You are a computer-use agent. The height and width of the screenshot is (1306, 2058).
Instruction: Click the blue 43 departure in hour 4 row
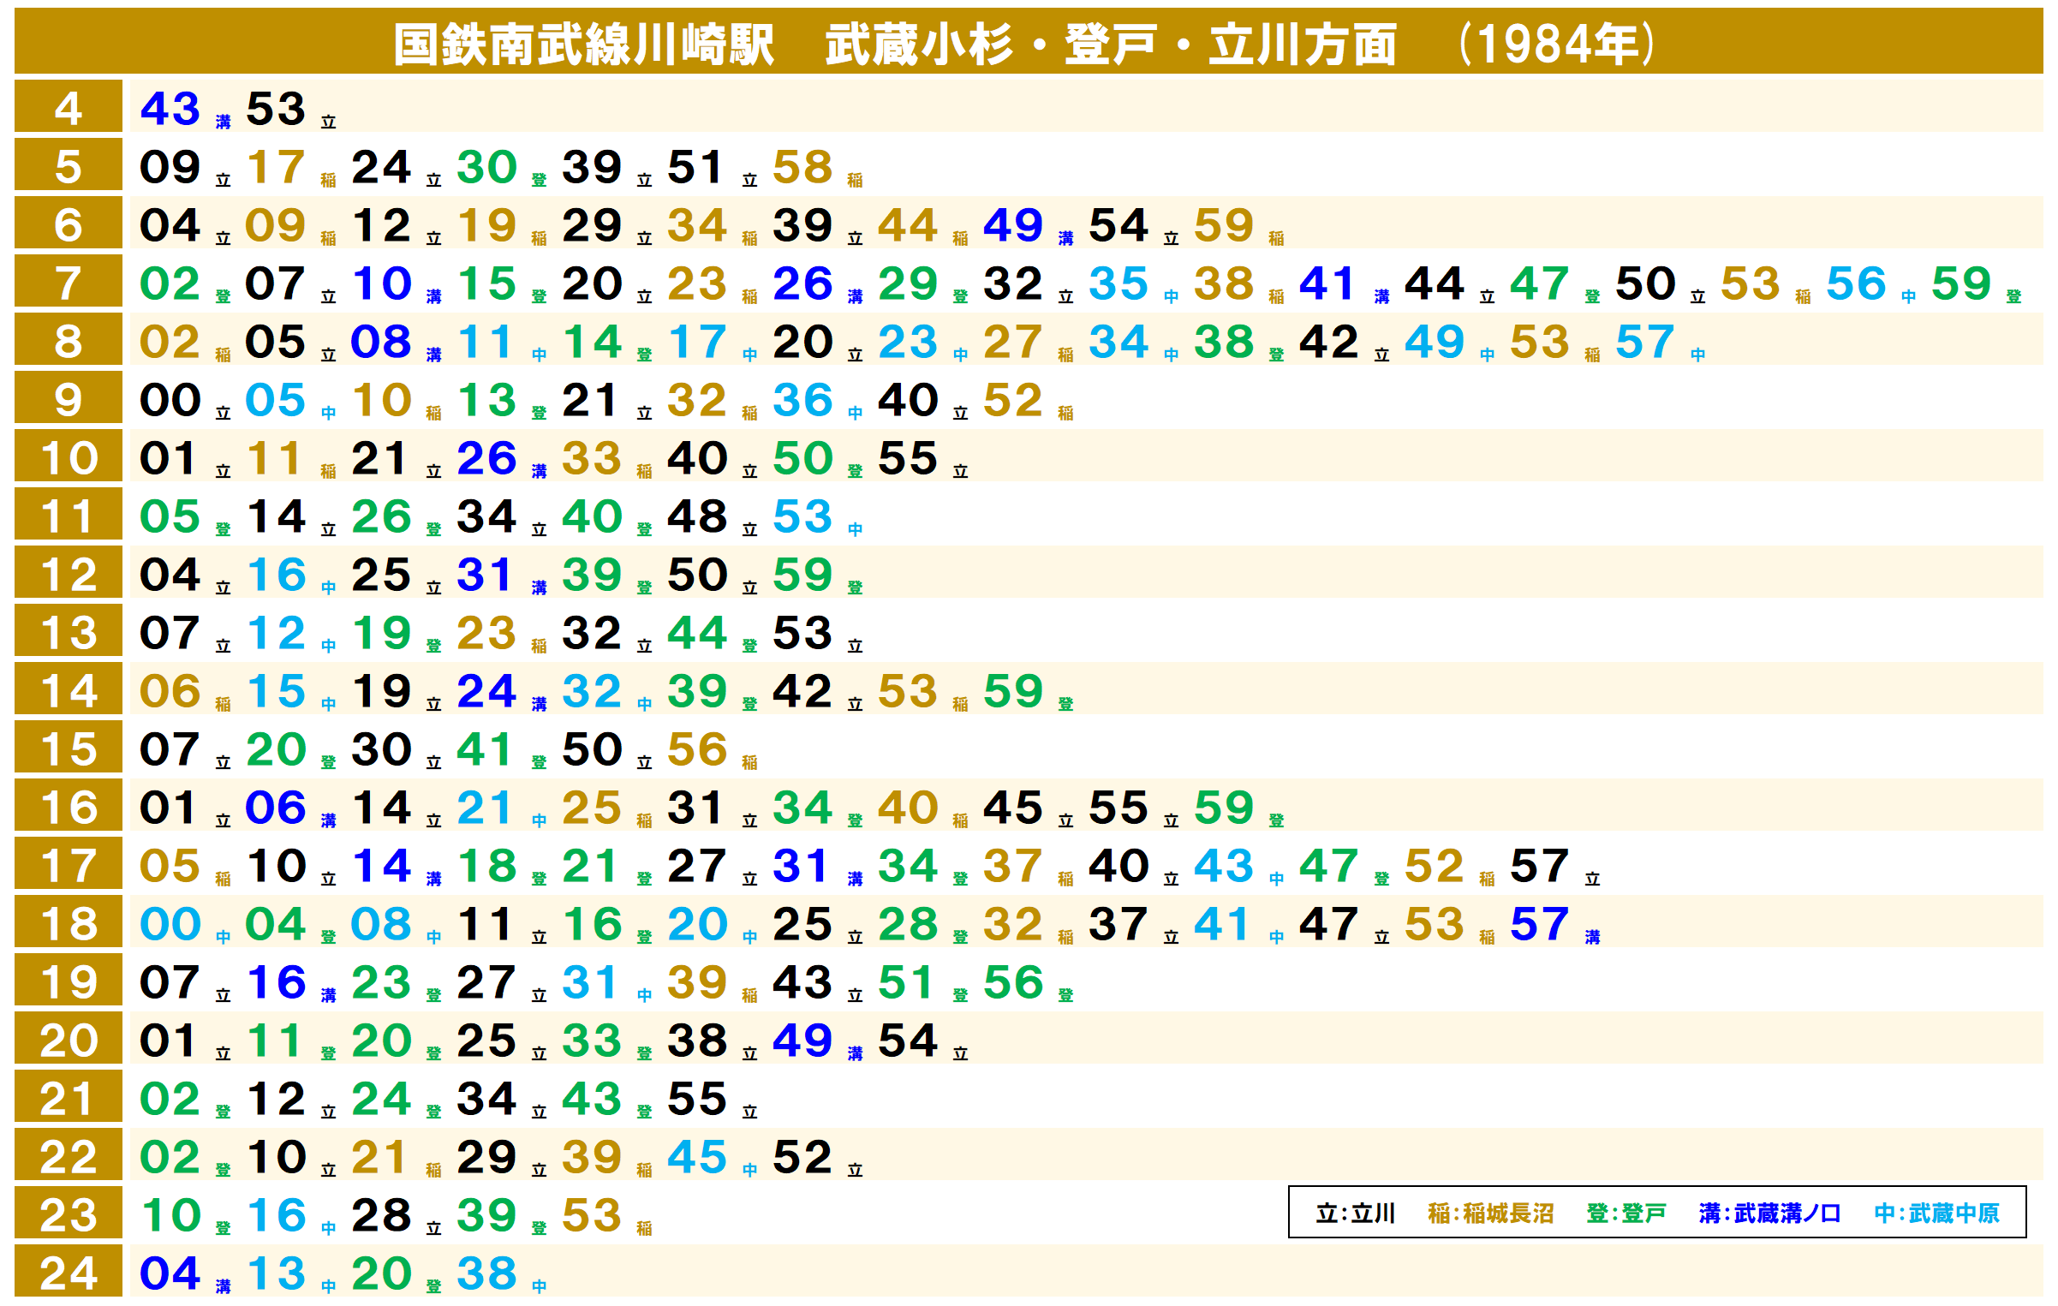point(170,109)
